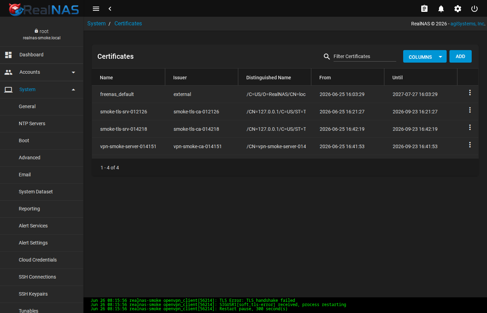Open Accounts menu item

pyautogui.click(x=42, y=72)
